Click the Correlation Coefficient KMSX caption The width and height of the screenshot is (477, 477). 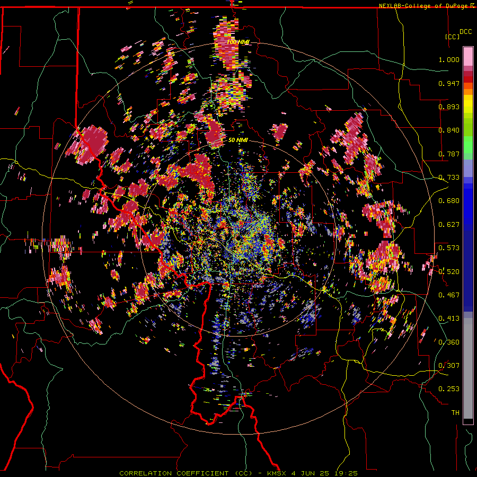pyautogui.click(x=238, y=473)
